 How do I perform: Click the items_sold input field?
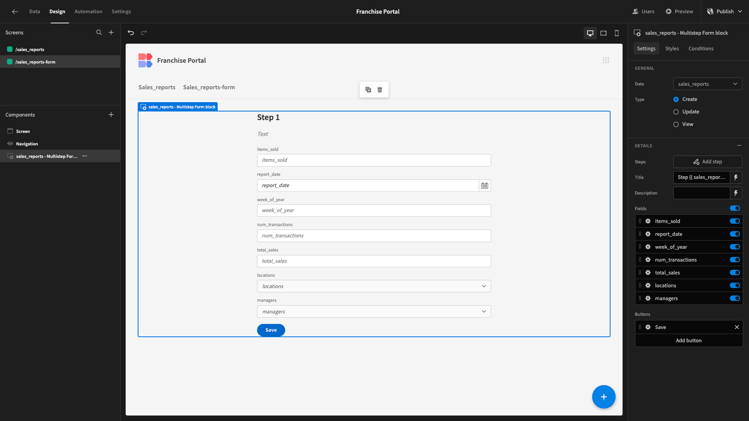[374, 160]
